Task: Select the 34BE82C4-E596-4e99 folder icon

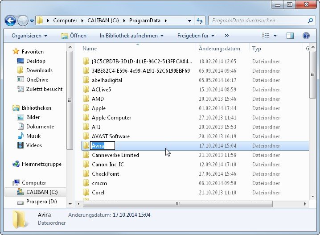Action: [86, 70]
